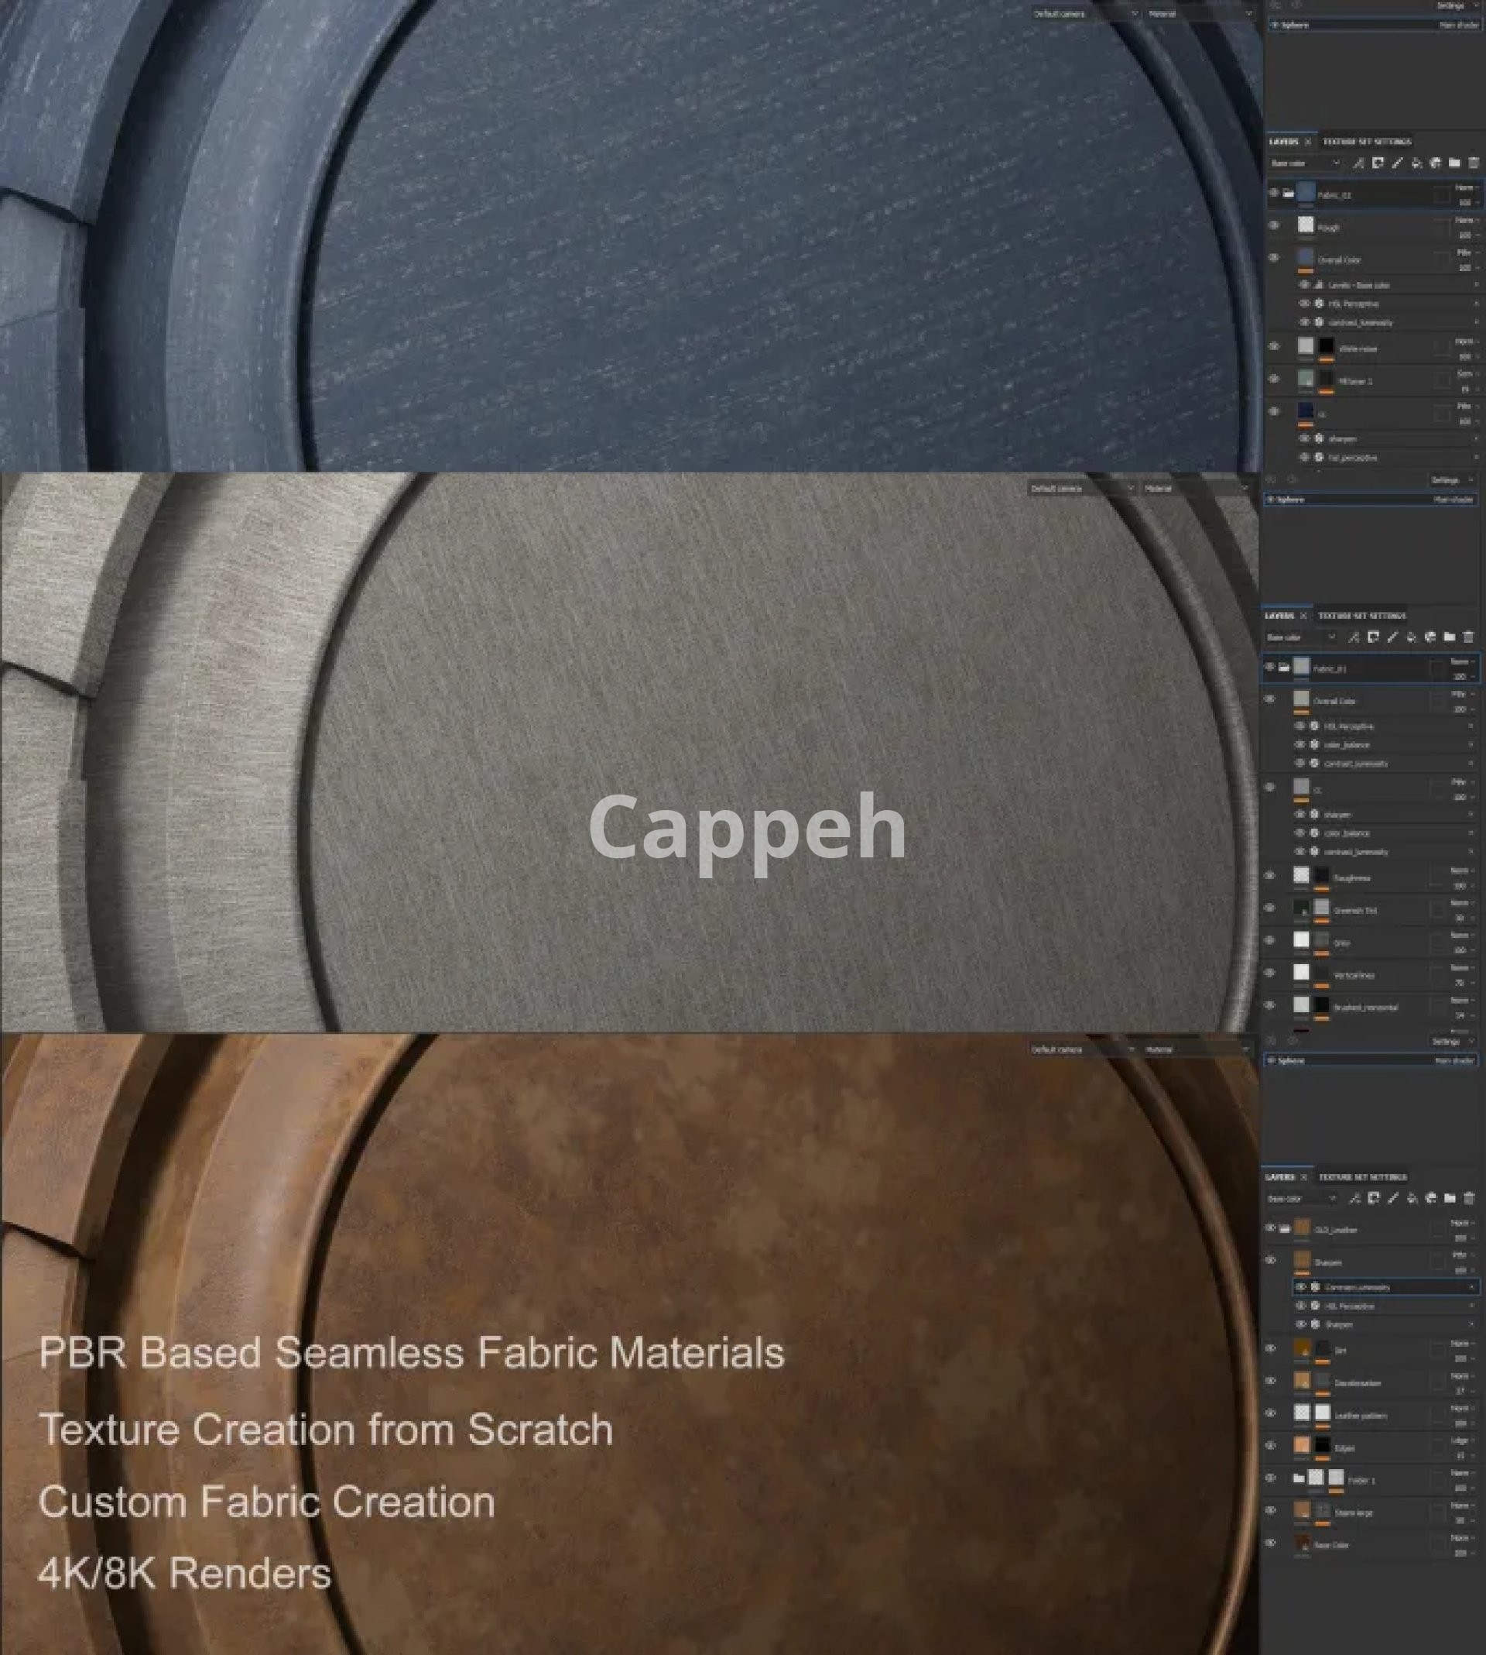Click the Overall Color blue swatch thumbnail
Screen dimensions: 1486x1655
(x=1306, y=257)
